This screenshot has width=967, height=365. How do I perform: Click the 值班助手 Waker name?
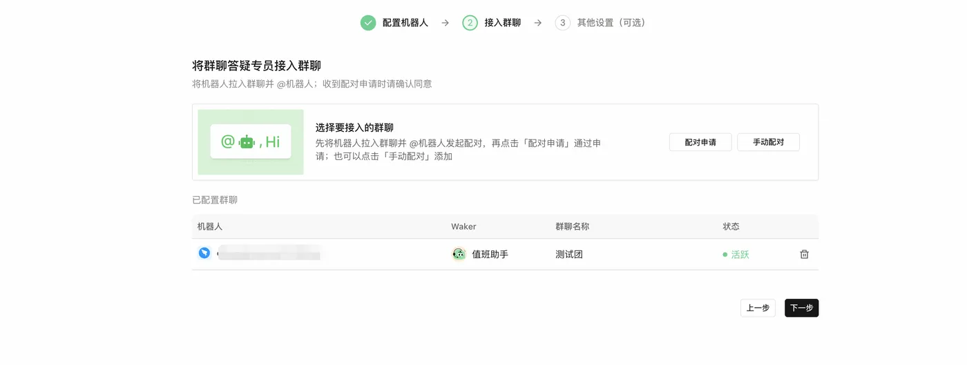(x=490, y=255)
